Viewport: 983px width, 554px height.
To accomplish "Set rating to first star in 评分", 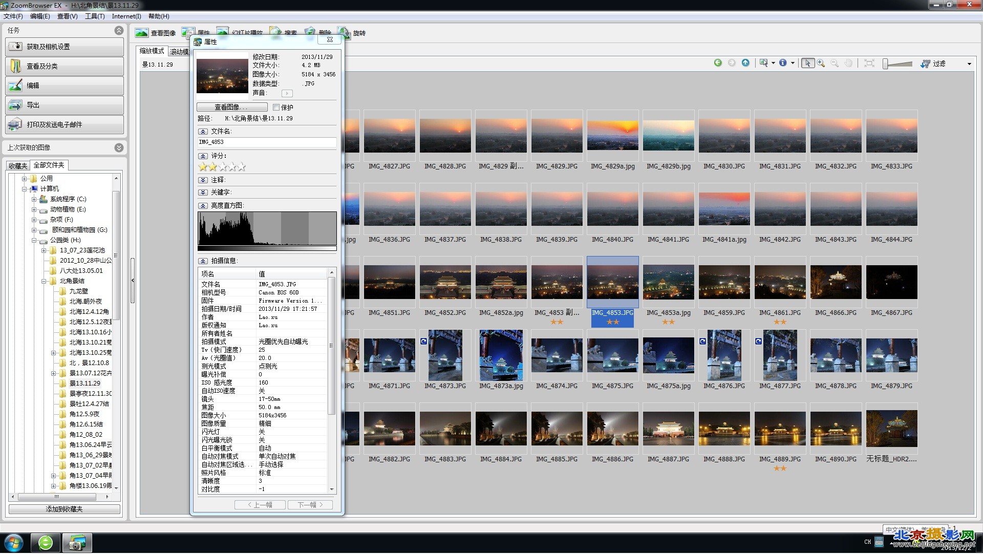I will (203, 167).
